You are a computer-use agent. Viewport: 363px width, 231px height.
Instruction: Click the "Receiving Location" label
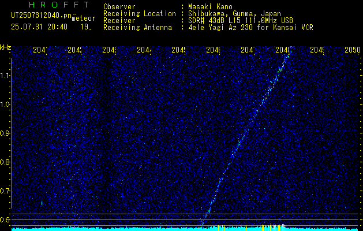point(140,14)
